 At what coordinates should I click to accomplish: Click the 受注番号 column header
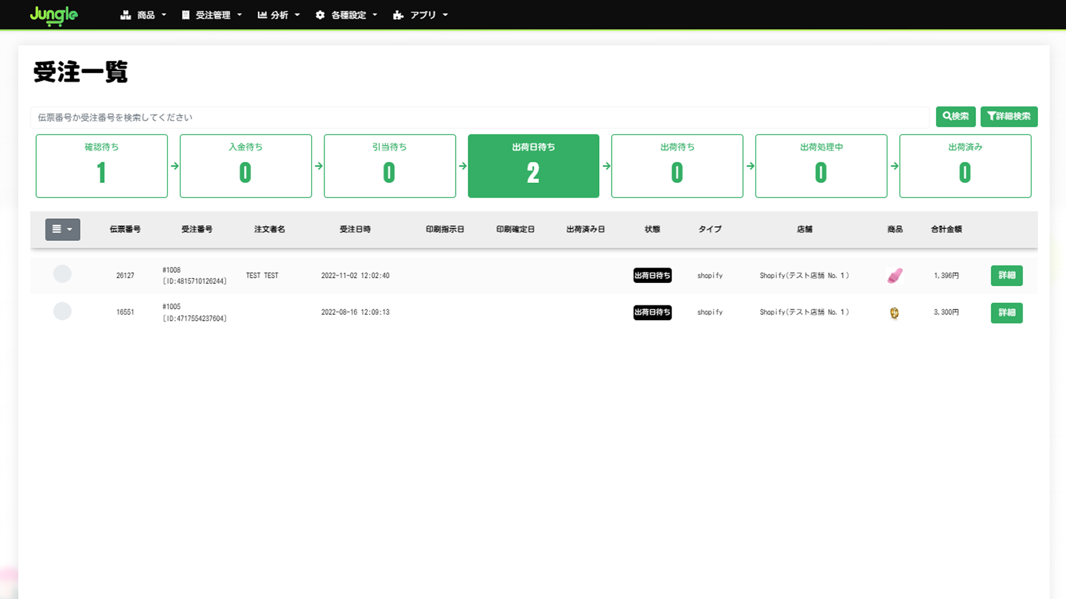[x=197, y=229]
